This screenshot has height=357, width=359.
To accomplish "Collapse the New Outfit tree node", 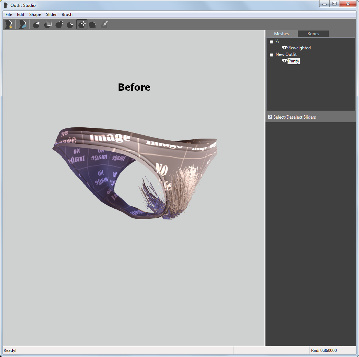I will pyautogui.click(x=271, y=55).
